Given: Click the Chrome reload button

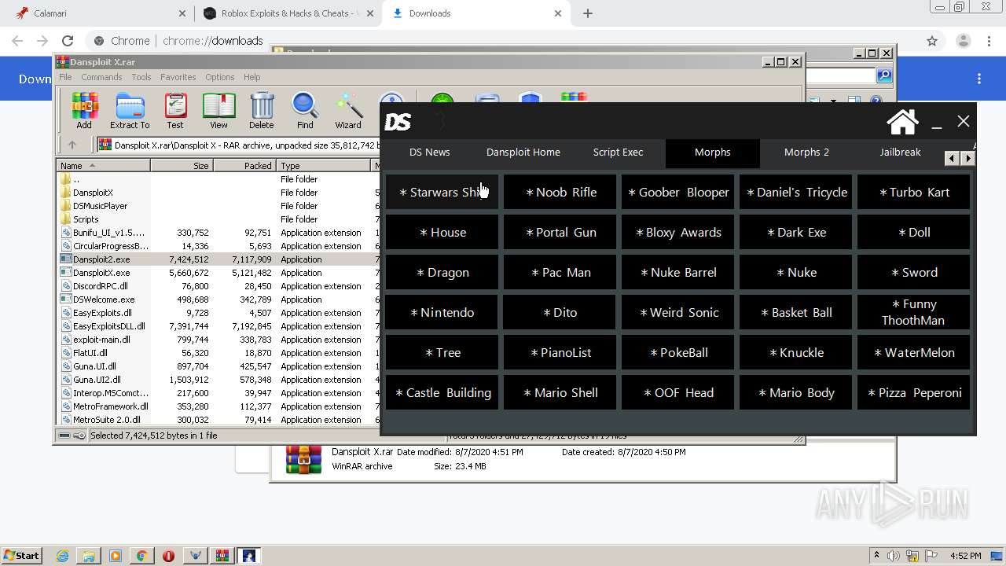Looking at the screenshot, I should [68, 41].
